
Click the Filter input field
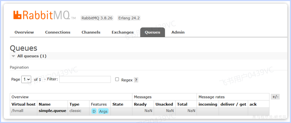click(85, 79)
